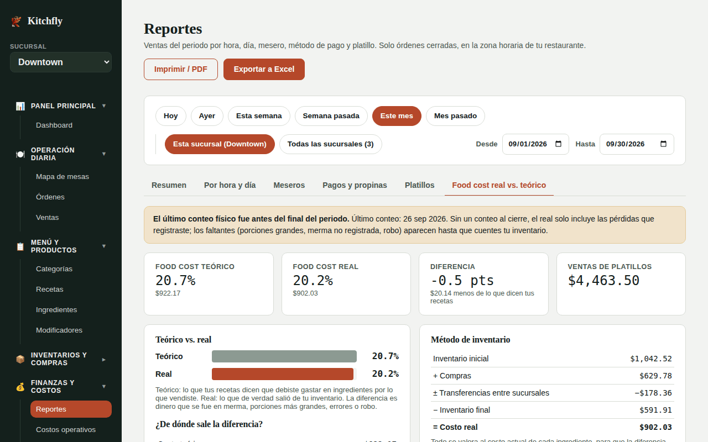Switch to the Platillos tab
Image resolution: width=708 pixels, height=442 pixels.
click(420, 185)
